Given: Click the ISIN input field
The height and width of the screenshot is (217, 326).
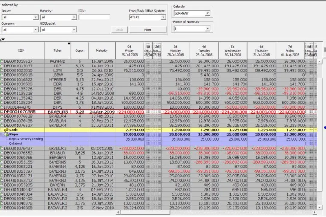Looking at the screenshot, I should (x=94, y=17).
